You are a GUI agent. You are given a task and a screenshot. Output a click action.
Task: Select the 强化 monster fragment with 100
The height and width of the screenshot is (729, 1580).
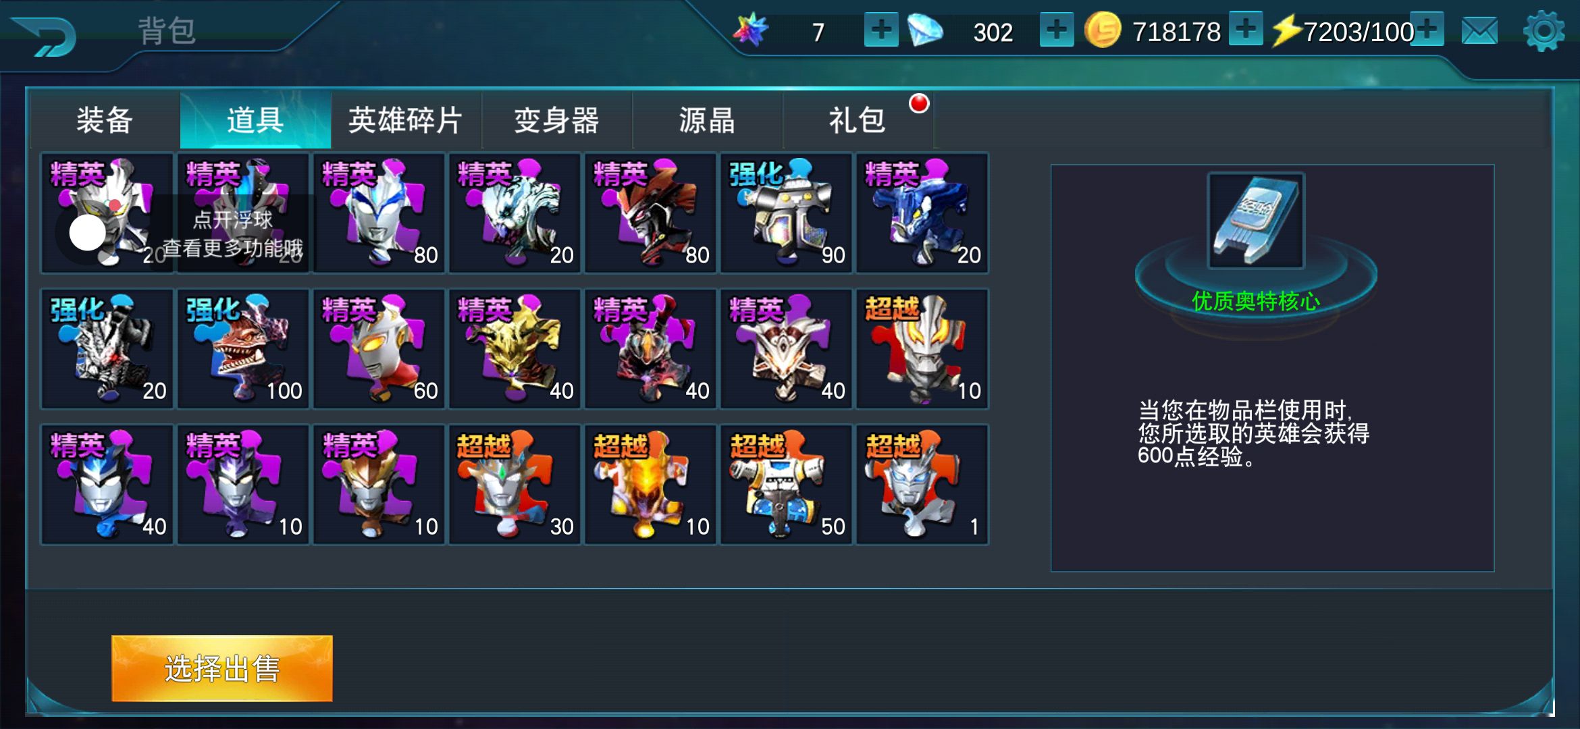pos(243,349)
